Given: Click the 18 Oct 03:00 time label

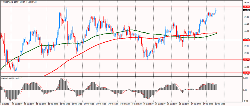Looking at the screenshot, I should (x=124, y=104).
